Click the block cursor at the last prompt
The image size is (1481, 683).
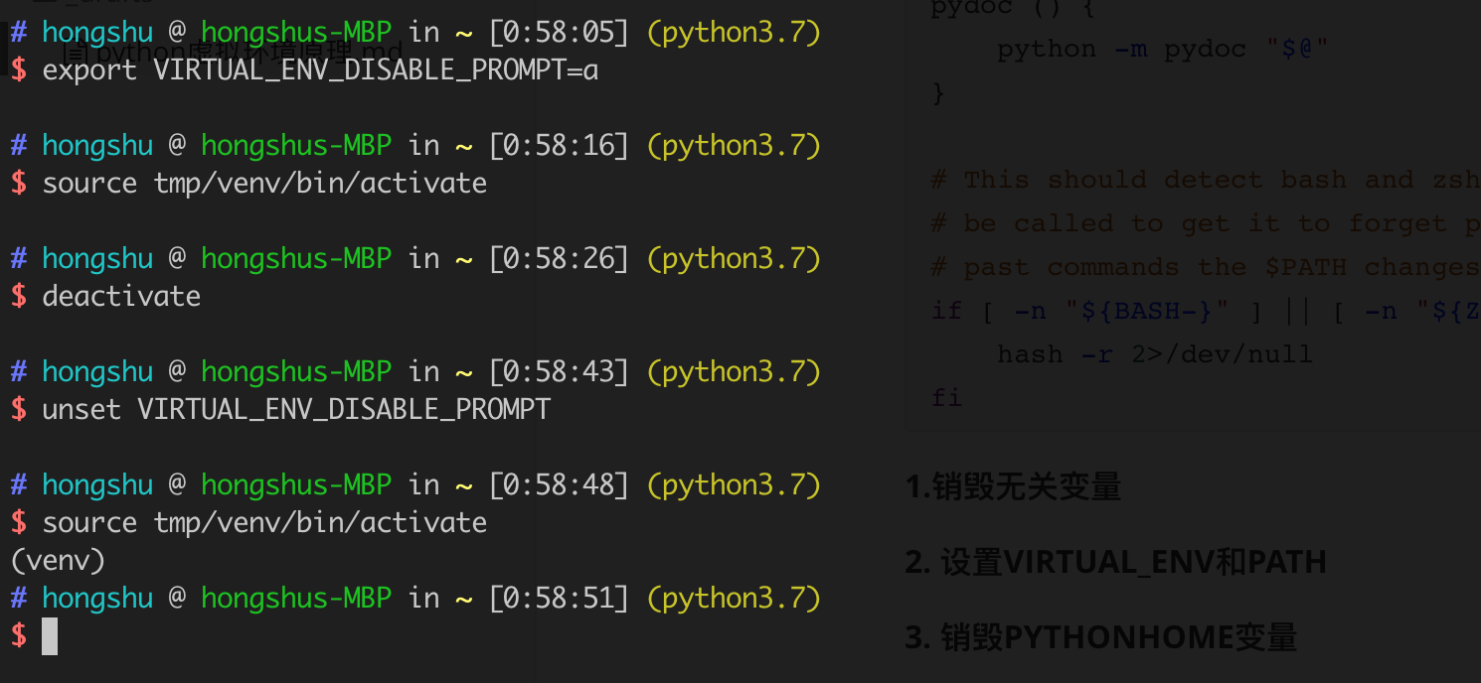(50, 636)
